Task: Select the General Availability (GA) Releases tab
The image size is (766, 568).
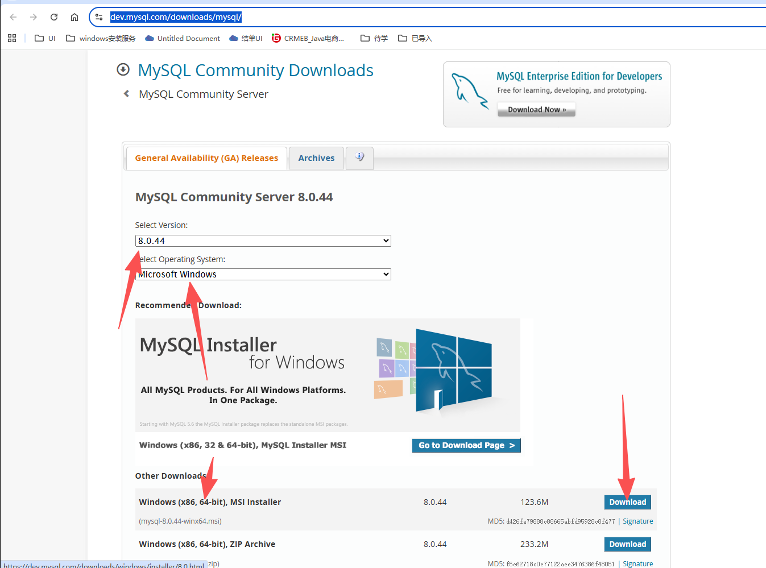Action: [206, 158]
